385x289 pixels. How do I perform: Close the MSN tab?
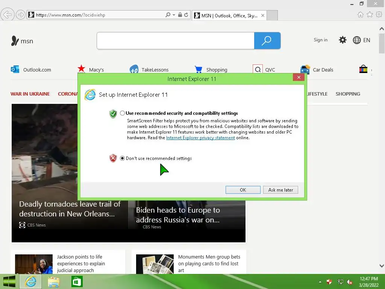[263, 15]
